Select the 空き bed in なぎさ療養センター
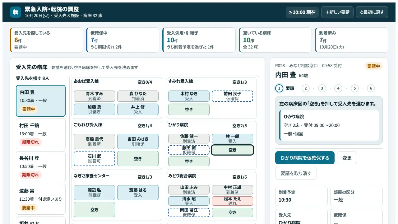Viewport: 398px width, 224px height. [x=94, y=210]
